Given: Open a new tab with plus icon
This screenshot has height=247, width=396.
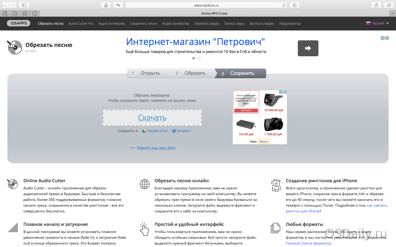Looking at the screenshot, I should click(392, 13).
